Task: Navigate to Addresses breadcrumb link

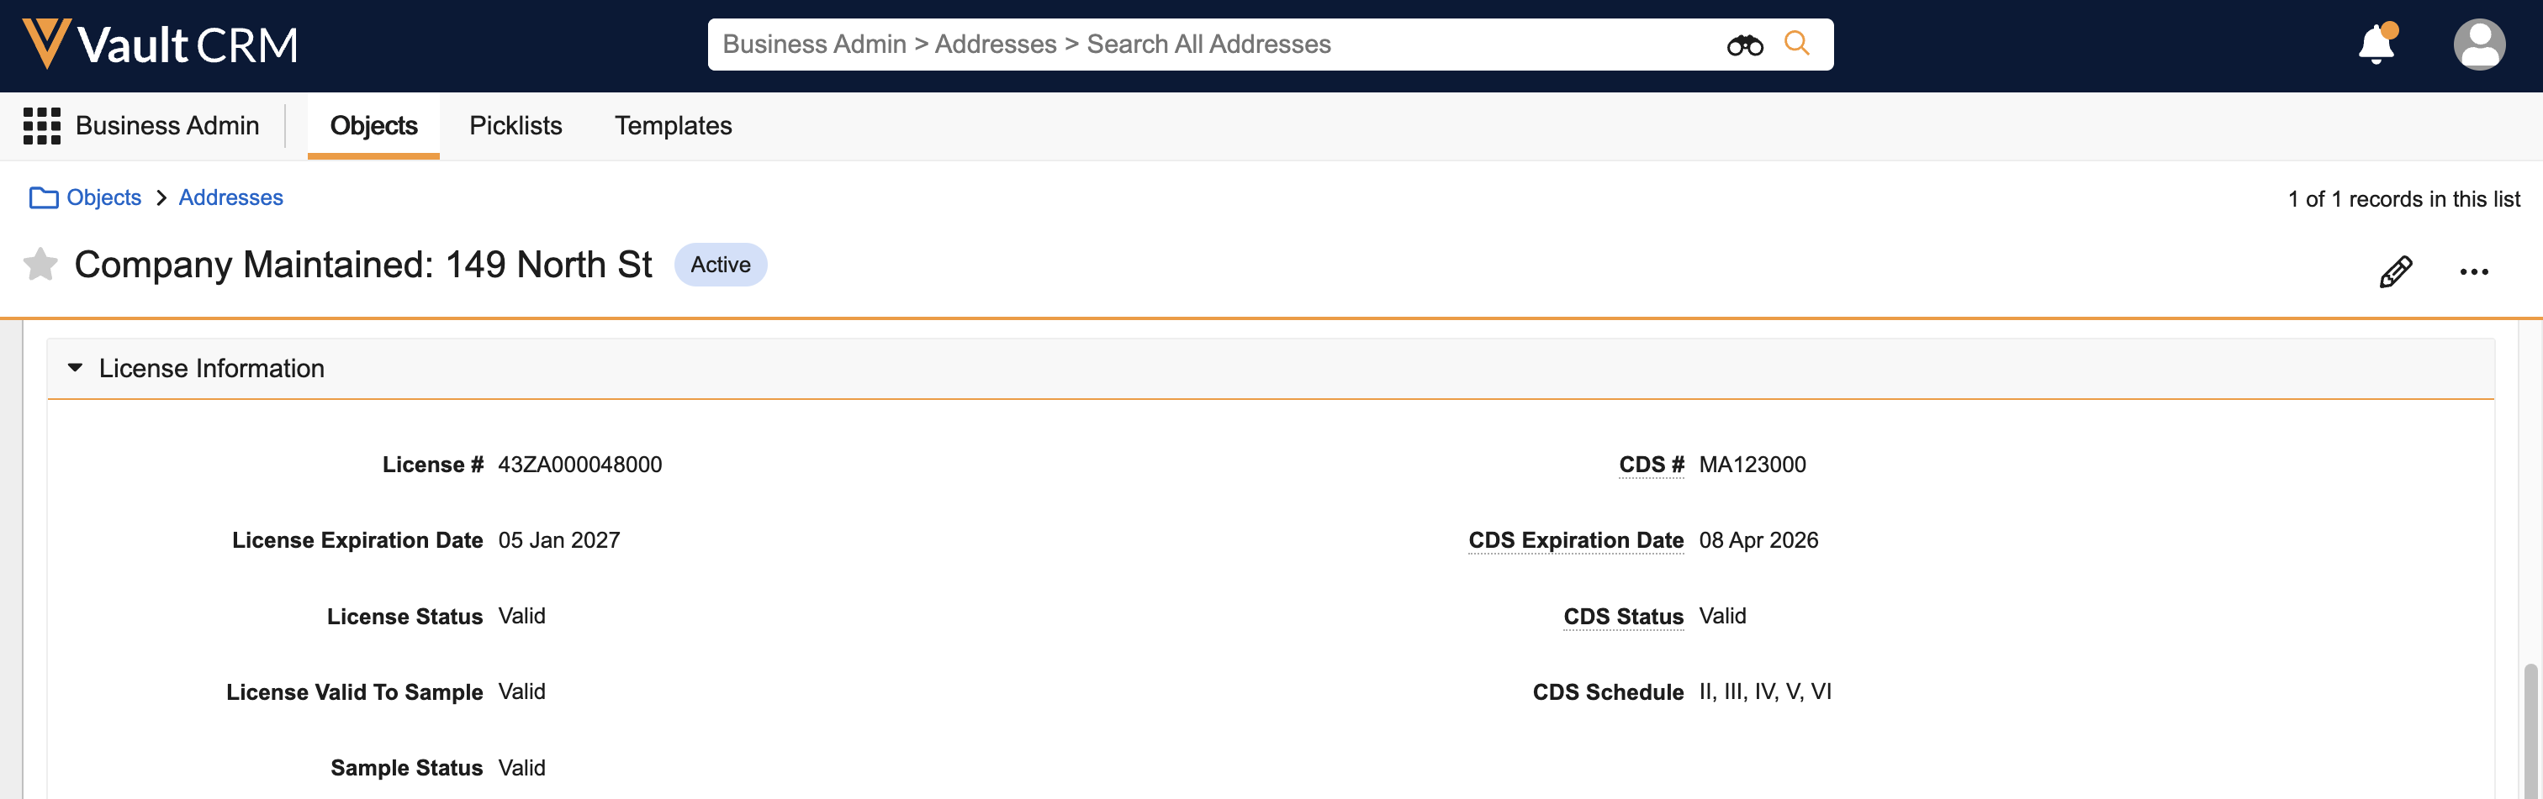Action: (x=231, y=198)
